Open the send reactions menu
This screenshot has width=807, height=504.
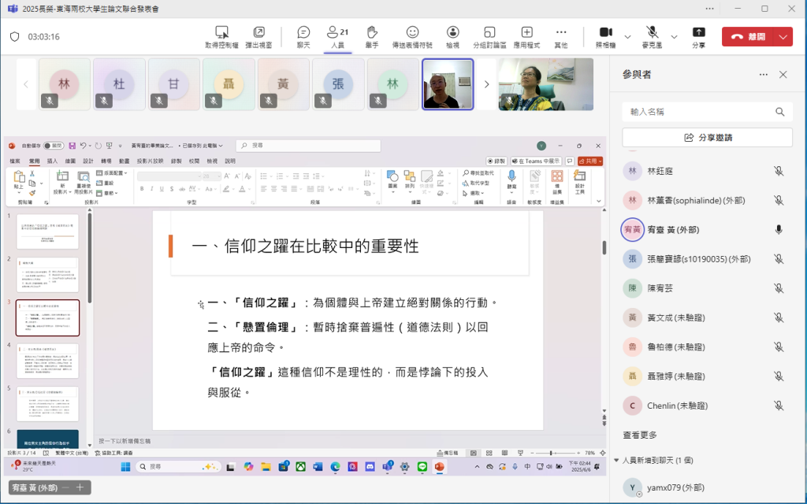[412, 37]
